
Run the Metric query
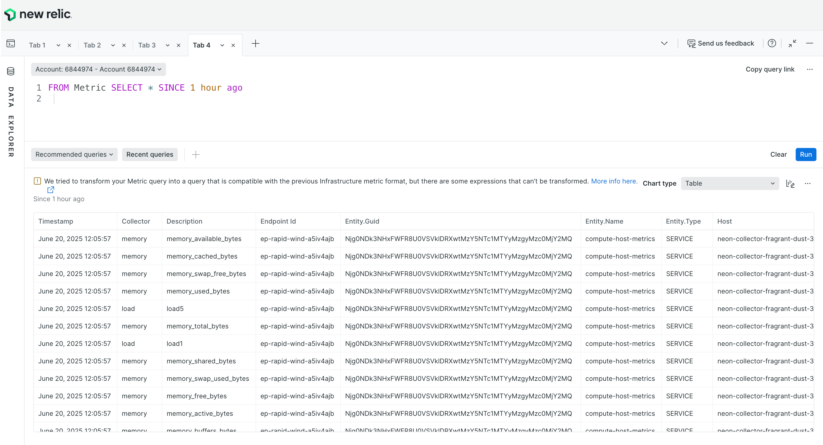point(806,154)
